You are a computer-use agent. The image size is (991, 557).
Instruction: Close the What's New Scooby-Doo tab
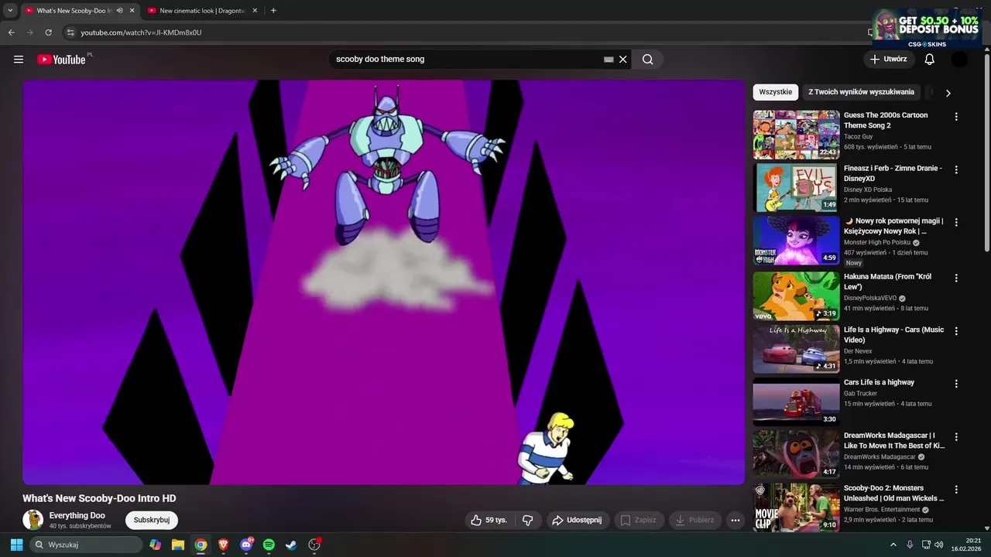(x=132, y=11)
